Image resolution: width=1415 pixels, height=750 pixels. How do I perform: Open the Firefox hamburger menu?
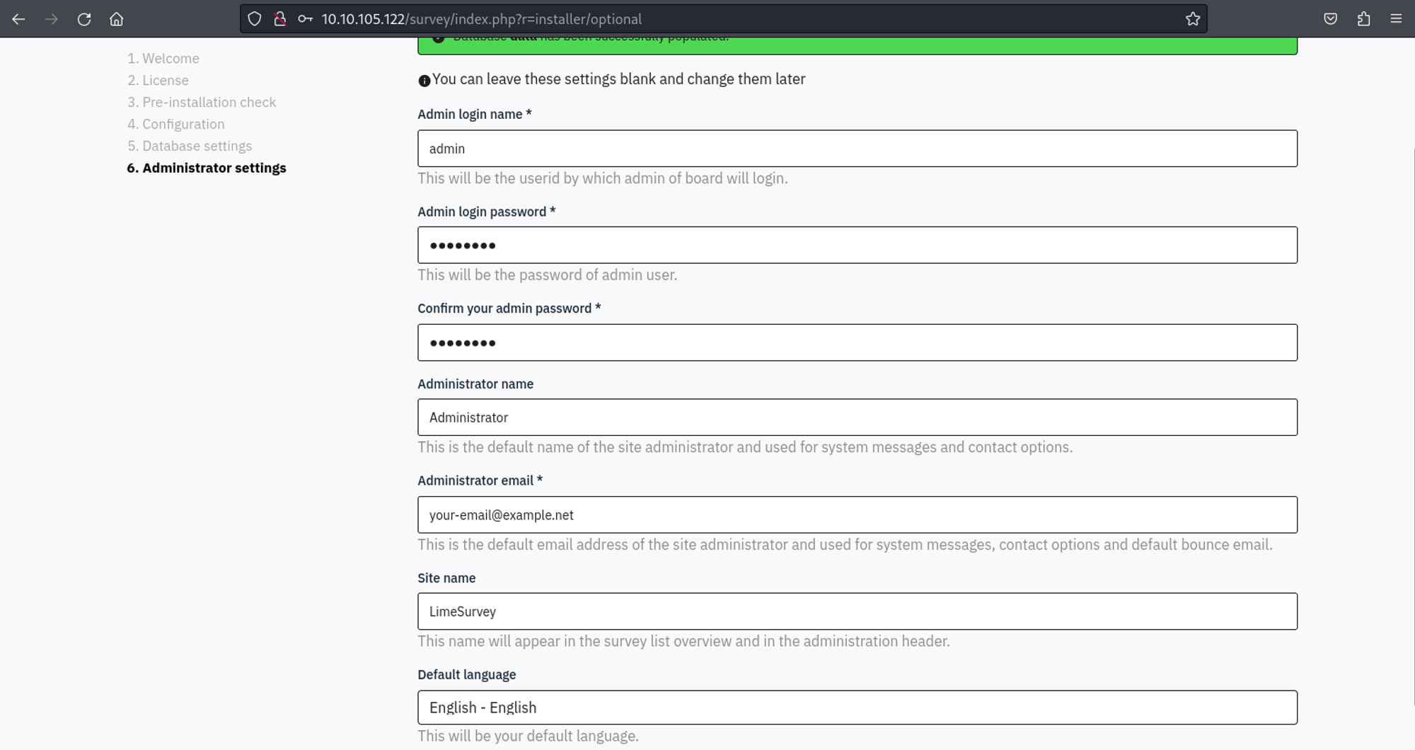tap(1396, 19)
